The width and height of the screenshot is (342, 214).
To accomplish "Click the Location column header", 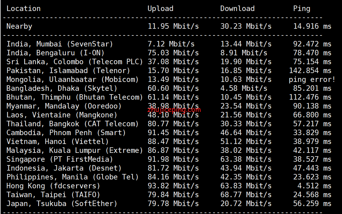I will (24, 9).
